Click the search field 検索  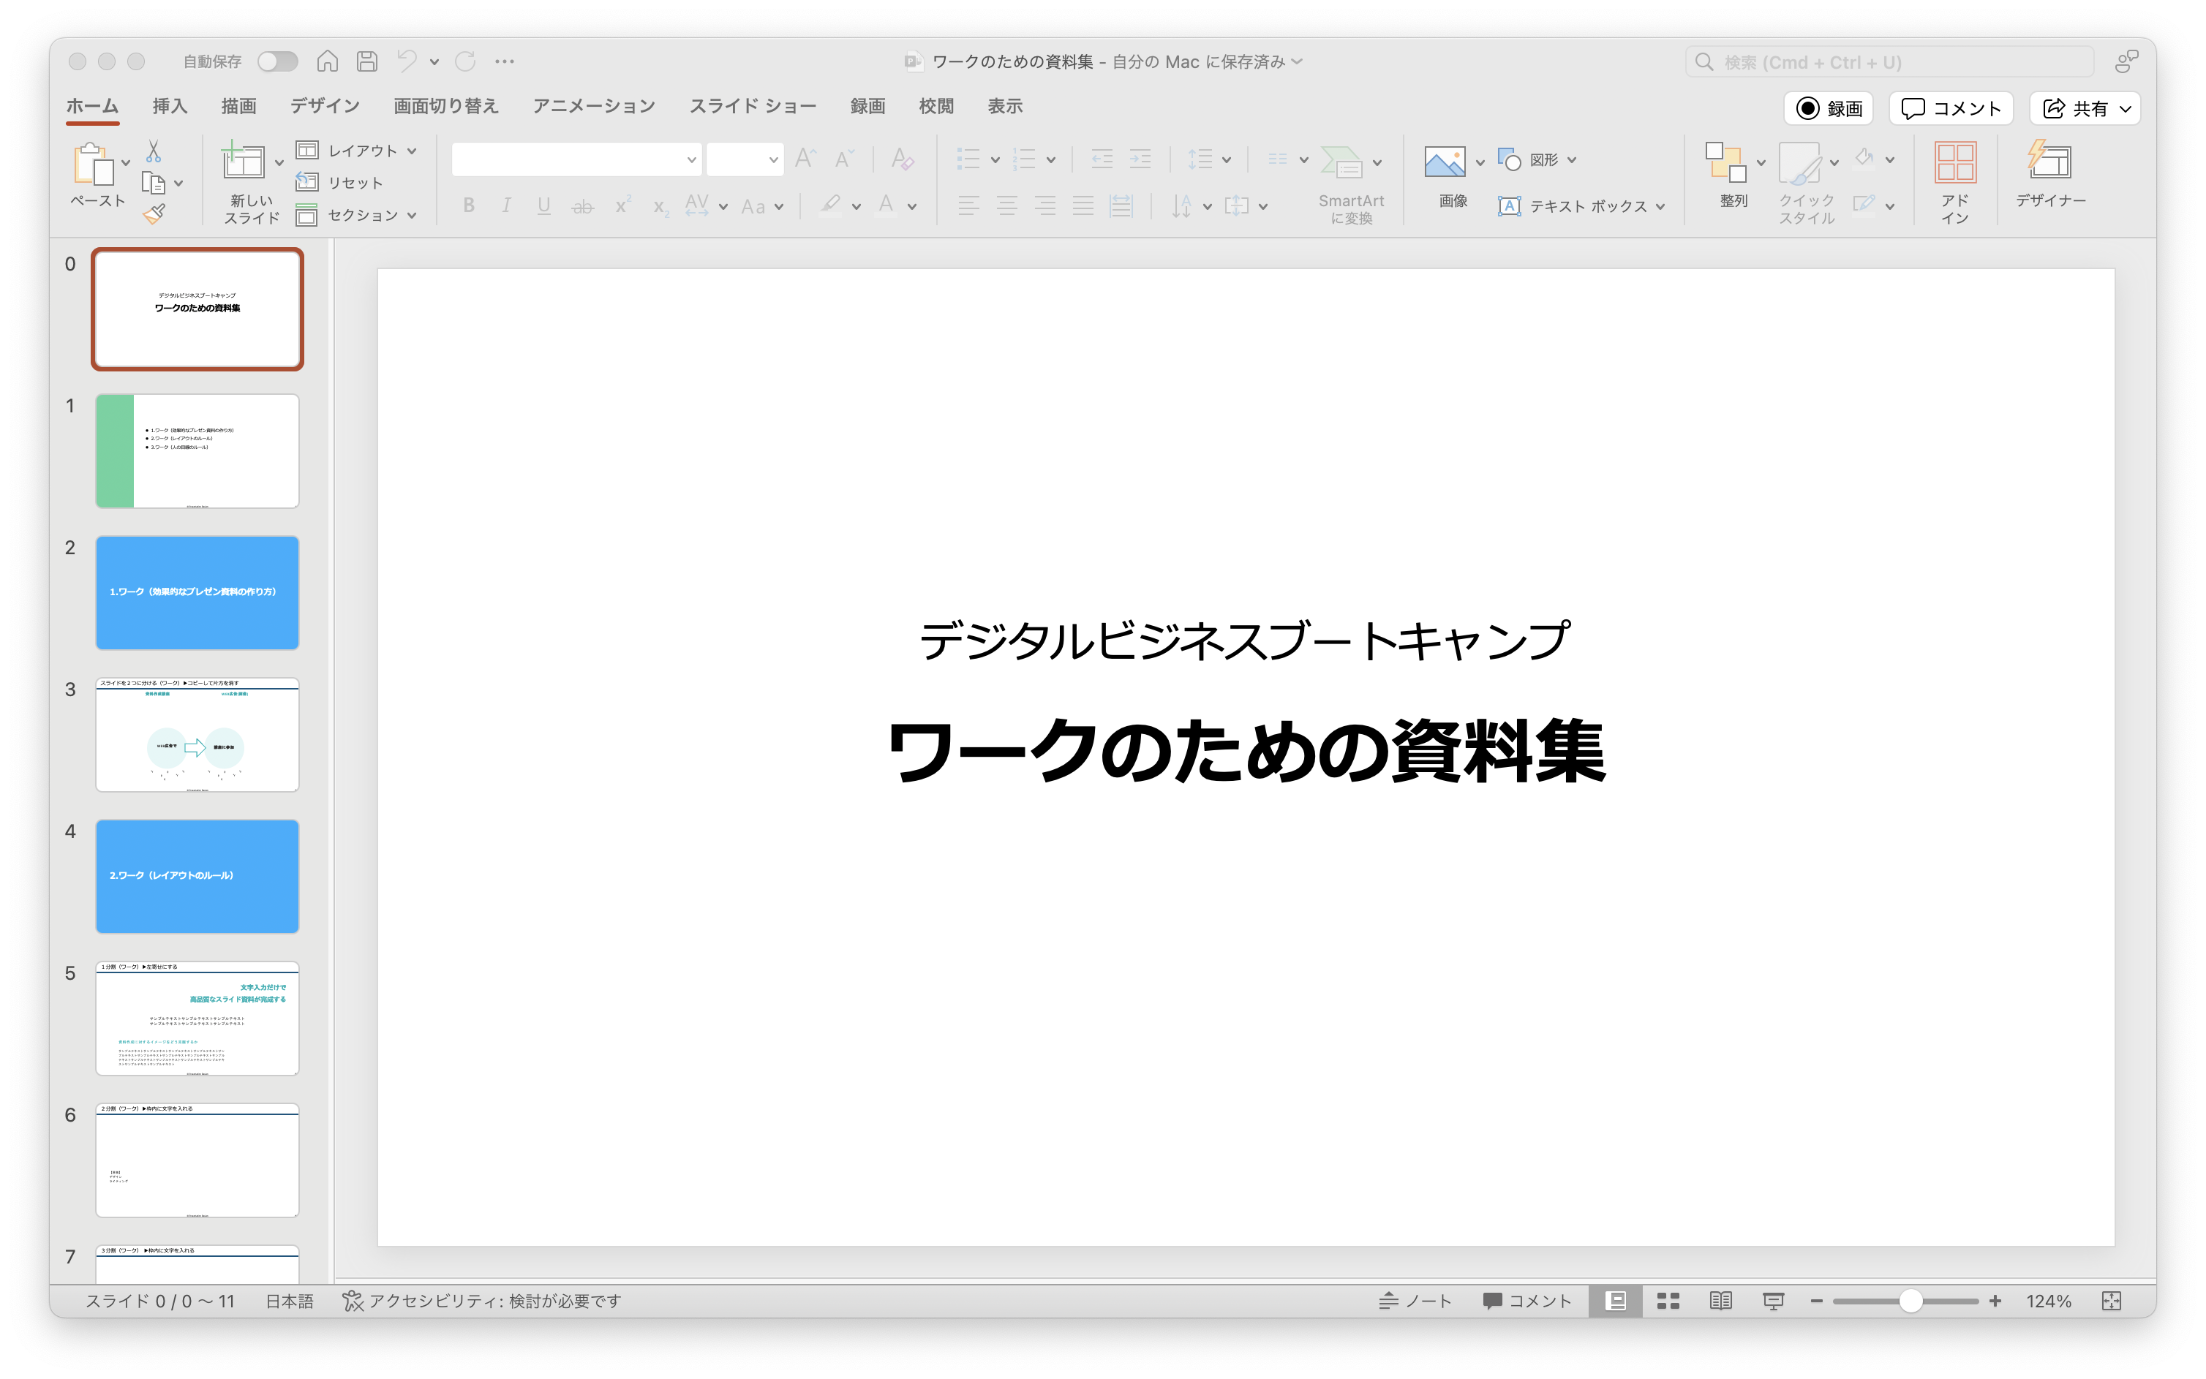(1889, 62)
